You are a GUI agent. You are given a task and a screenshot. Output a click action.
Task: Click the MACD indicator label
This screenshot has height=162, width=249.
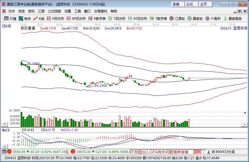pos(6,130)
